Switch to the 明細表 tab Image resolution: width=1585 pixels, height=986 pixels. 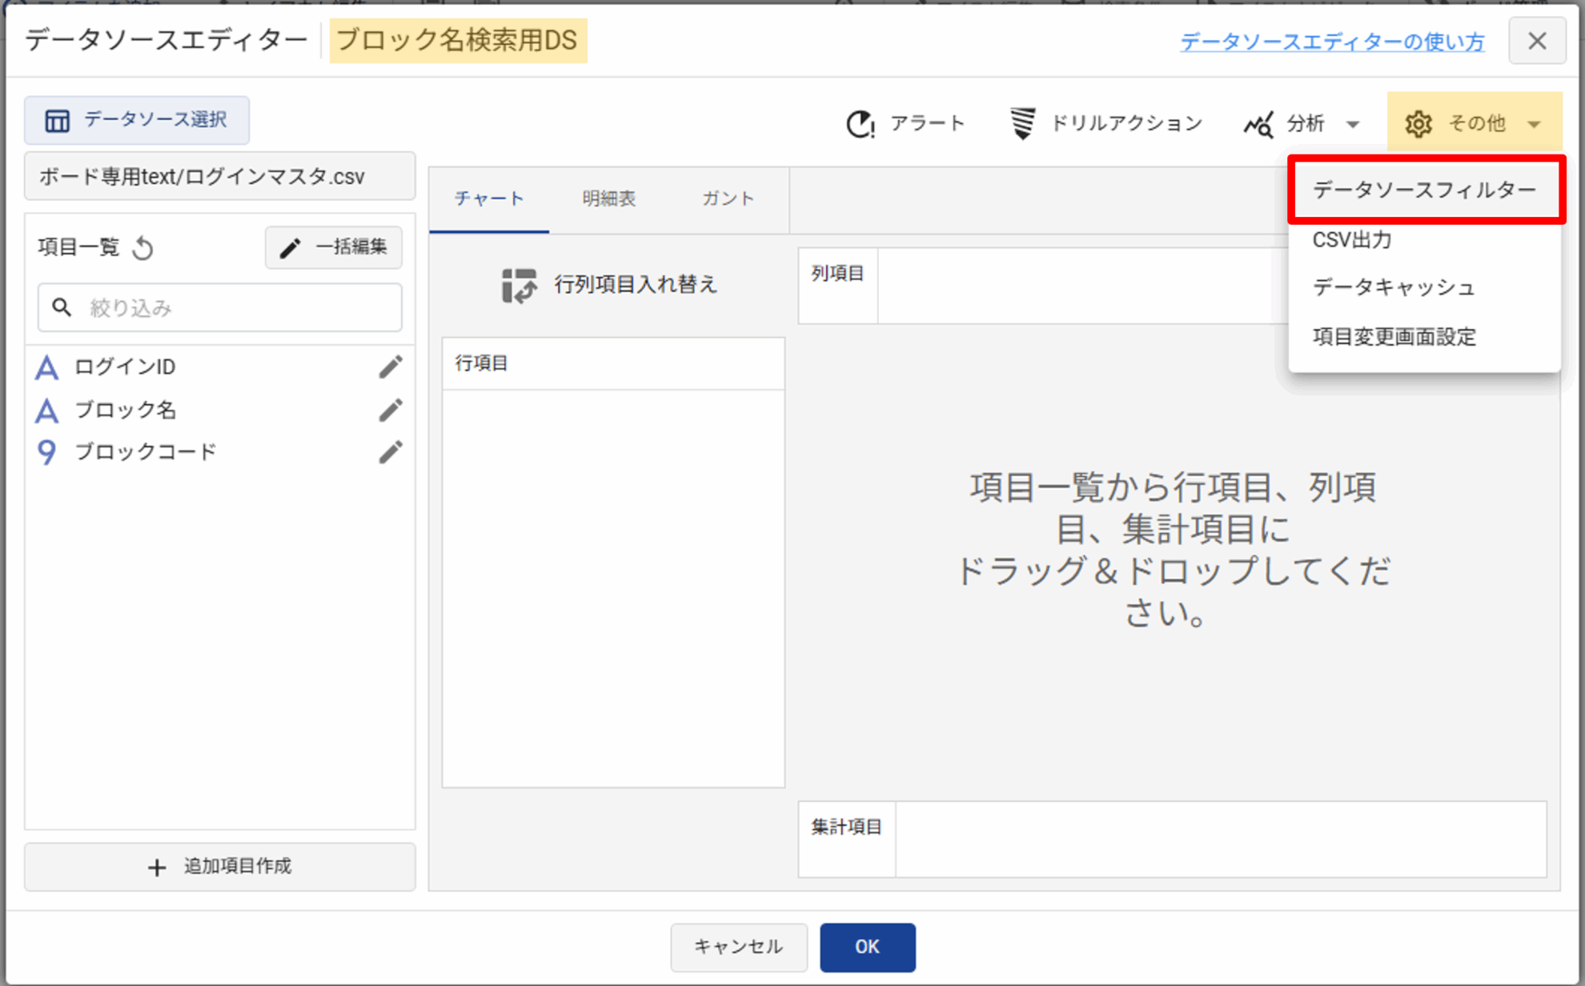pyautogui.click(x=608, y=199)
